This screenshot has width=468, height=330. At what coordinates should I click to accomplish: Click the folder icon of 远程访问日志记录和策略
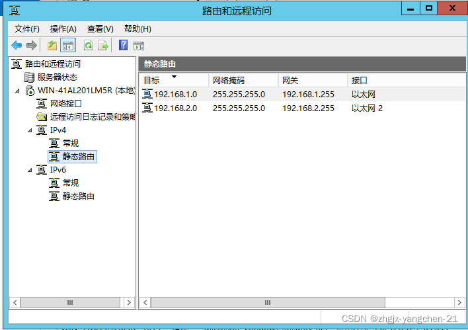(42, 117)
